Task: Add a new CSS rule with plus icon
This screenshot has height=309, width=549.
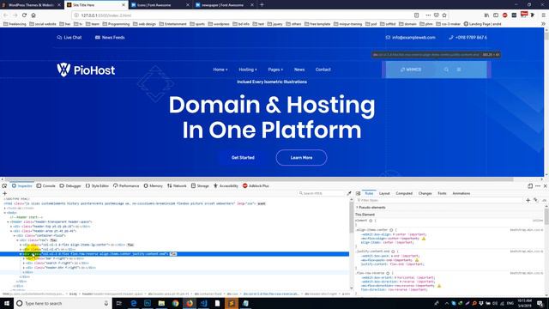Action: (x=528, y=200)
